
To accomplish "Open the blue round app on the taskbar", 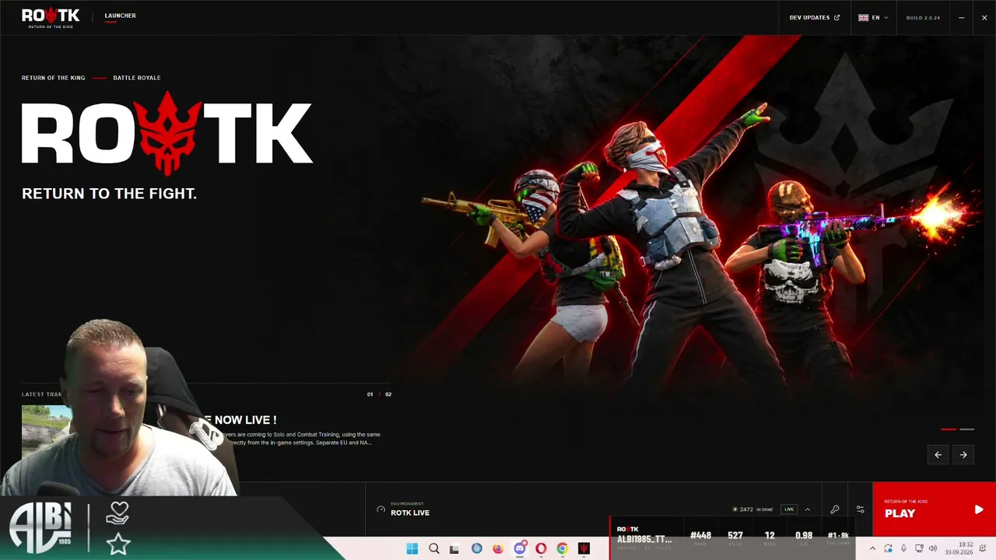I will pos(476,548).
